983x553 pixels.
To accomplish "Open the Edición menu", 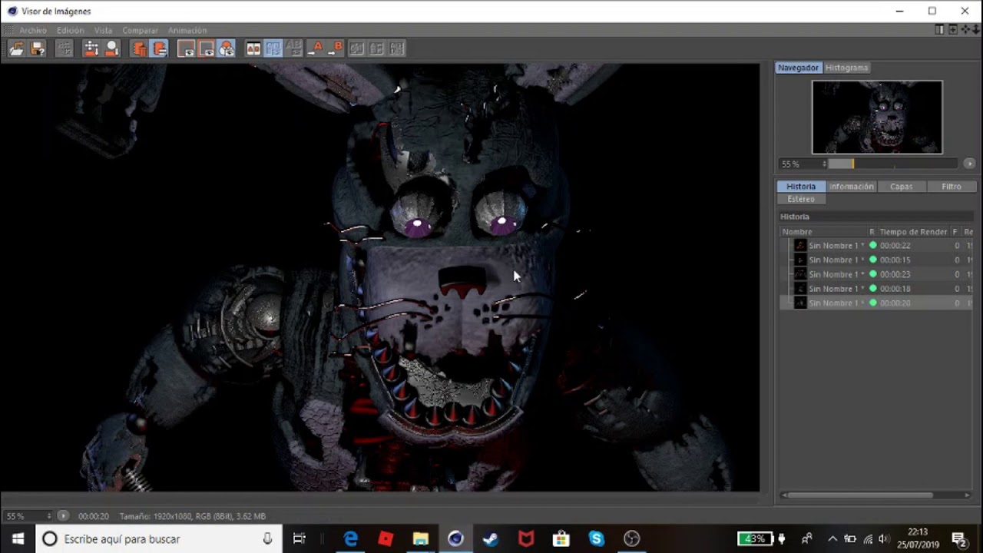I will (71, 30).
